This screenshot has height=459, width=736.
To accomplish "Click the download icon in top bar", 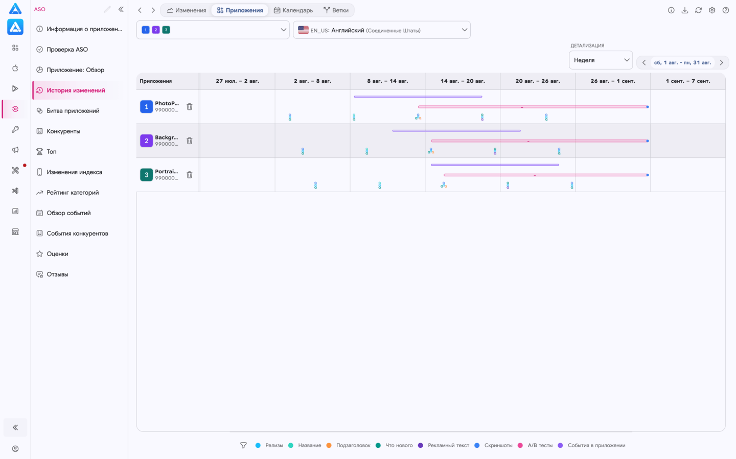I will pyautogui.click(x=685, y=10).
